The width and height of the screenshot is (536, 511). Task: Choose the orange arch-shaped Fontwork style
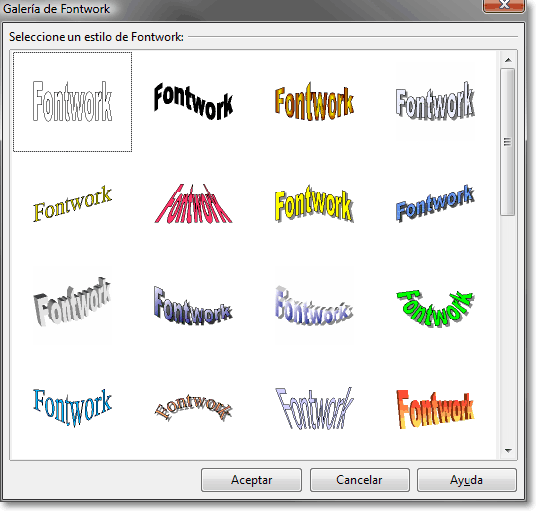(x=194, y=407)
